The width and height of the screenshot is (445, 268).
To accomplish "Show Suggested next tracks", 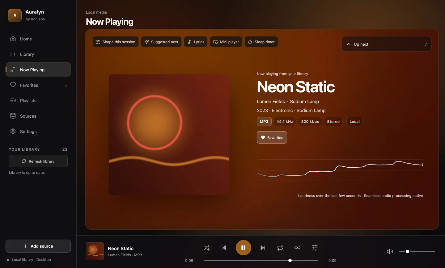I will point(161,42).
